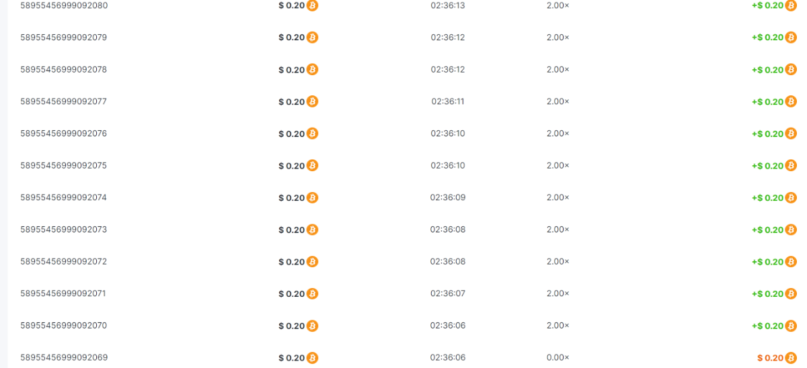
Task: Click profit Bitcoin icon for bet ending 2074
Action: pyautogui.click(x=791, y=197)
